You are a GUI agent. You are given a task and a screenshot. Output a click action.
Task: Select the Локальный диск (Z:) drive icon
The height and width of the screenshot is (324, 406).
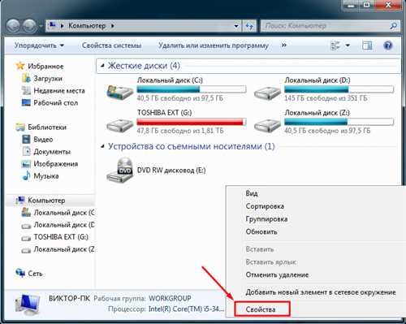[x=267, y=125]
